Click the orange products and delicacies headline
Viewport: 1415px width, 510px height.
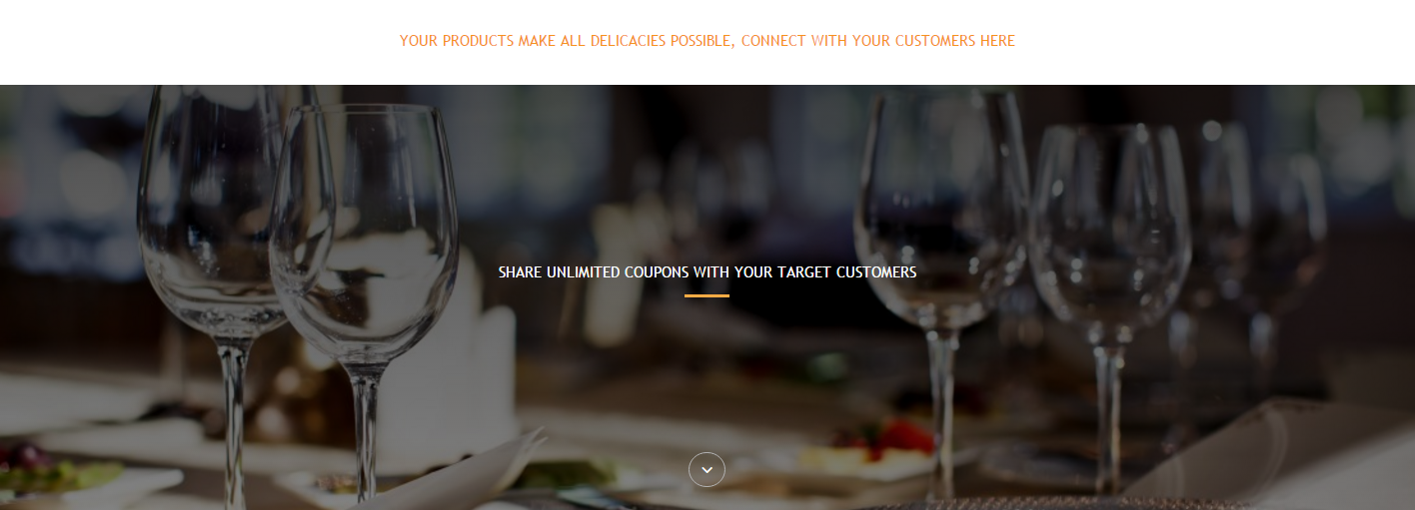tap(707, 41)
